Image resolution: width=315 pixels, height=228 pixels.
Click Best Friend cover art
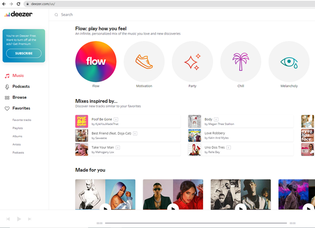(82, 135)
